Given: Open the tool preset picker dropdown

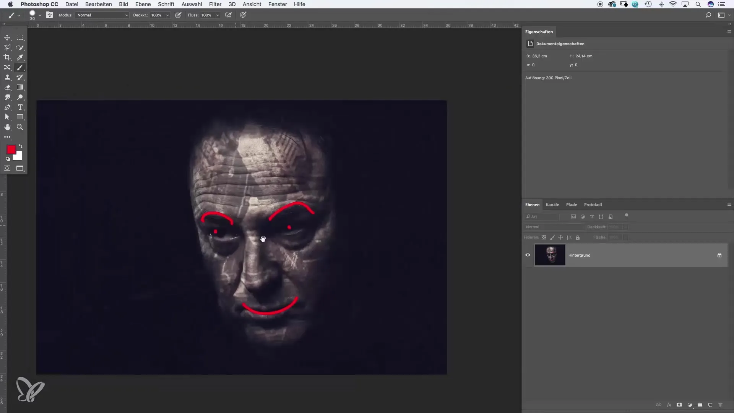Looking at the screenshot, I should (x=19, y=15).
